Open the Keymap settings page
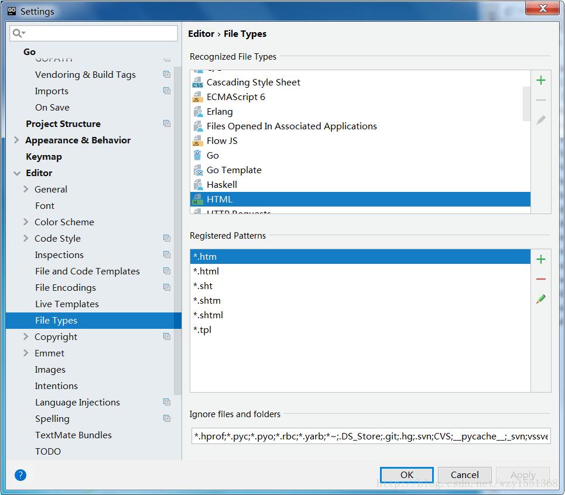 pyautogui.click(x=44, y=157)
